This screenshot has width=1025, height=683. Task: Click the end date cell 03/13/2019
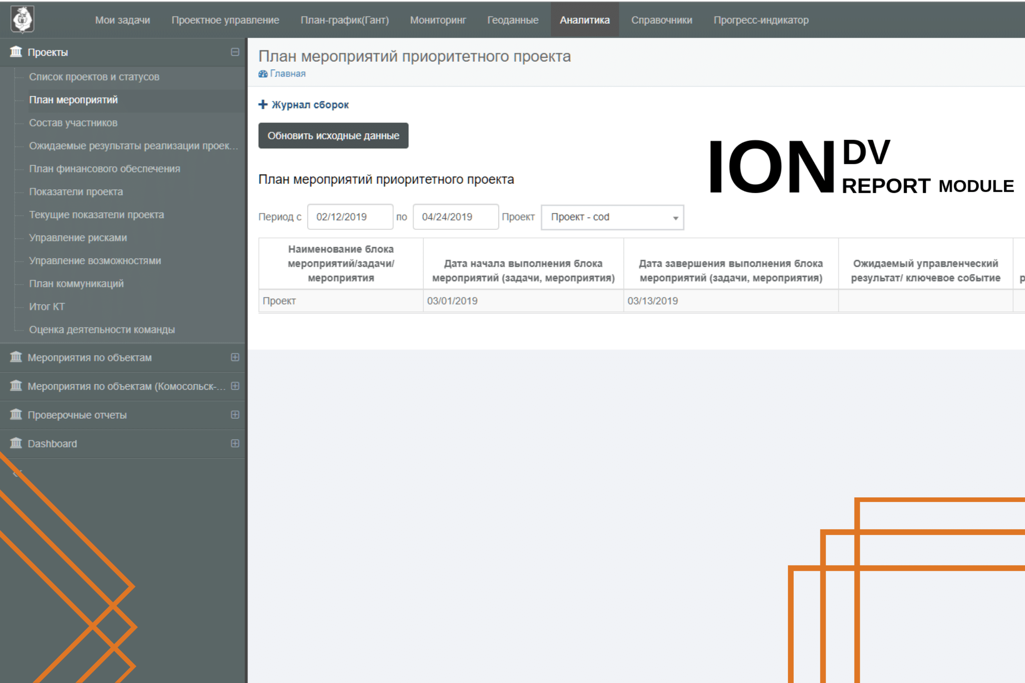tap(731, 301)
